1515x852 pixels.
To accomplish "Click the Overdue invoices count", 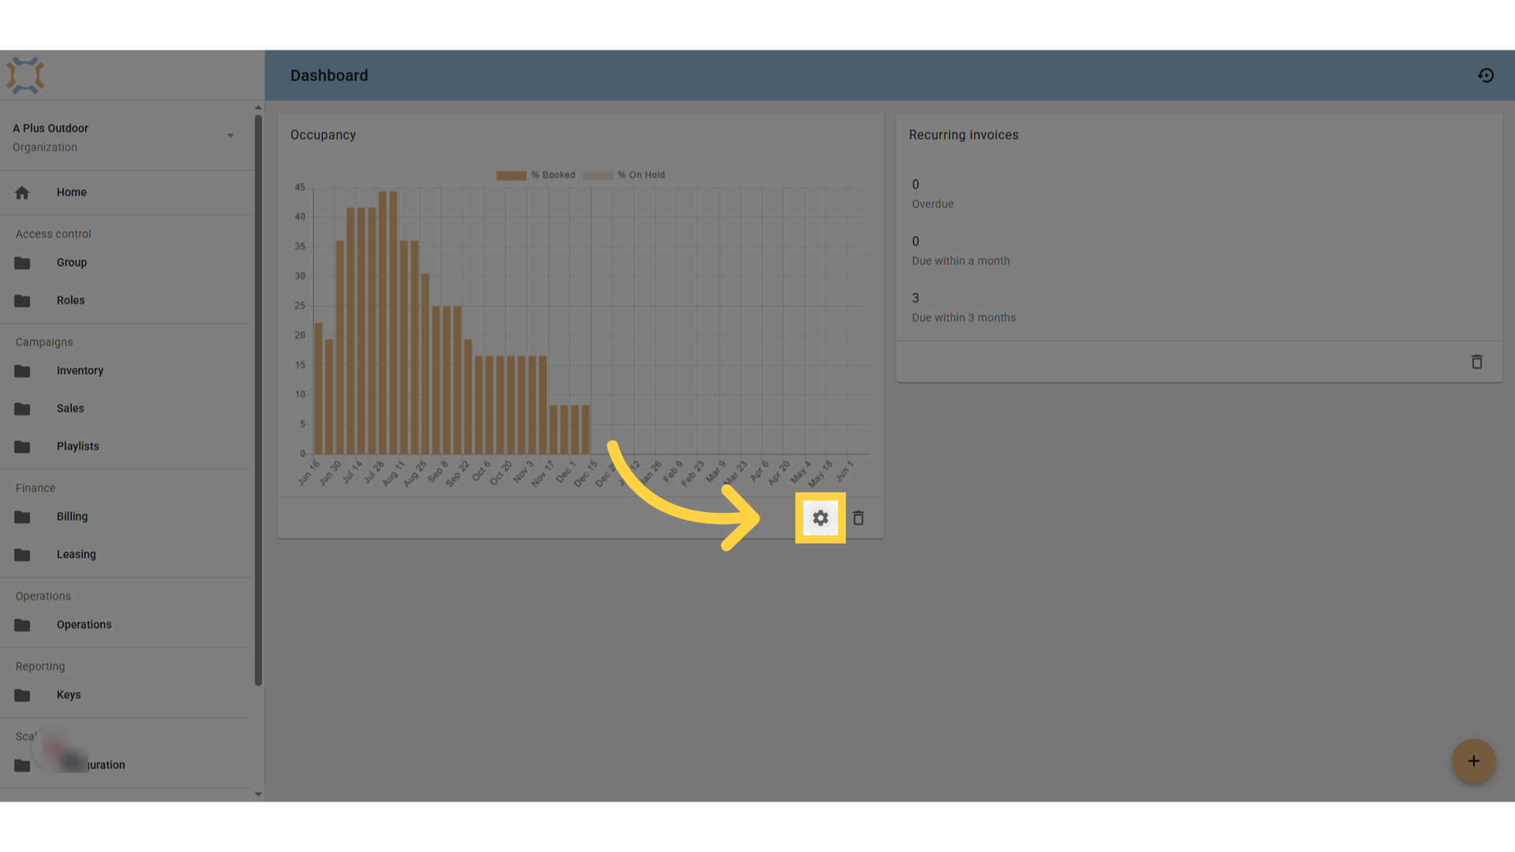I will (915, 185).
